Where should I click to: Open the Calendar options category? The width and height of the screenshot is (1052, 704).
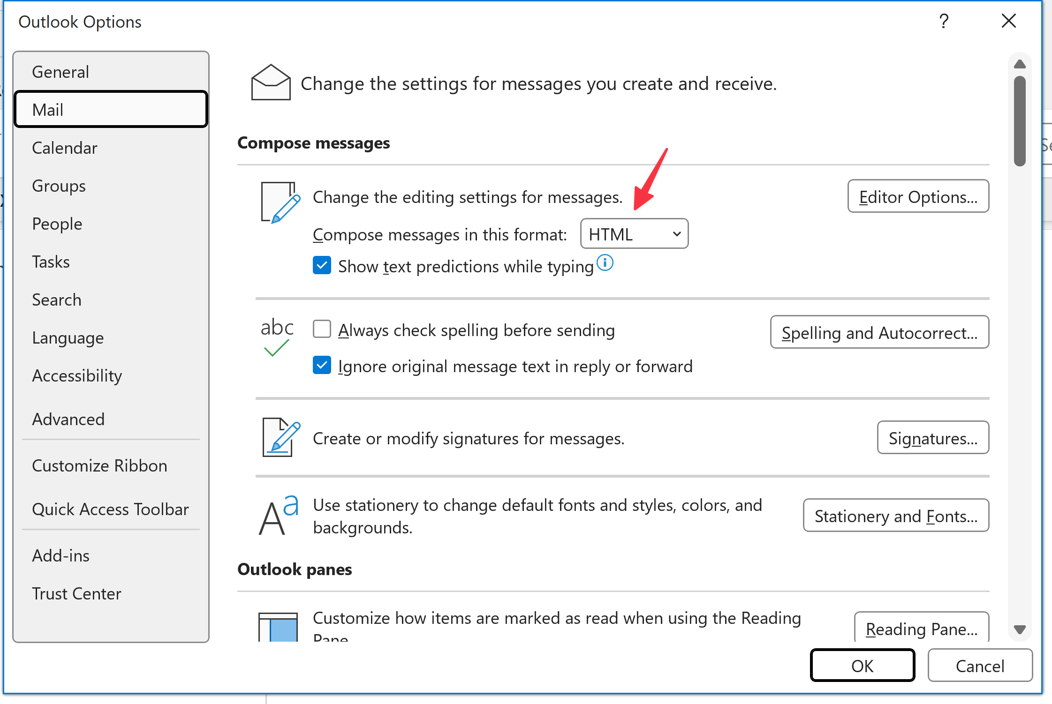click(x=111, y=148)
